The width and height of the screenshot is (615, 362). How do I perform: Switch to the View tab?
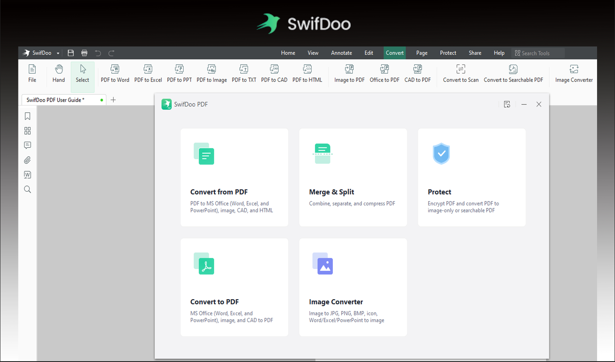[313, 53]
